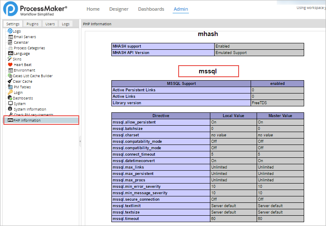Collapse the left sidebar panel splitter

pyautogui.click(x=81, y=141)
